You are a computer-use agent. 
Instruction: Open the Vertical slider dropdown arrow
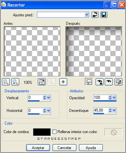[x=49, y=98]
